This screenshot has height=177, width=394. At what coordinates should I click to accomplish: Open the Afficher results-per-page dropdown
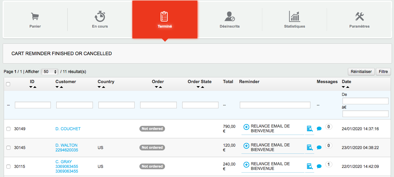coord(50,72)
